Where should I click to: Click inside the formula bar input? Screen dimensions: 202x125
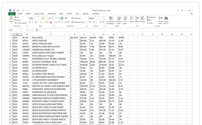(116, 30)
